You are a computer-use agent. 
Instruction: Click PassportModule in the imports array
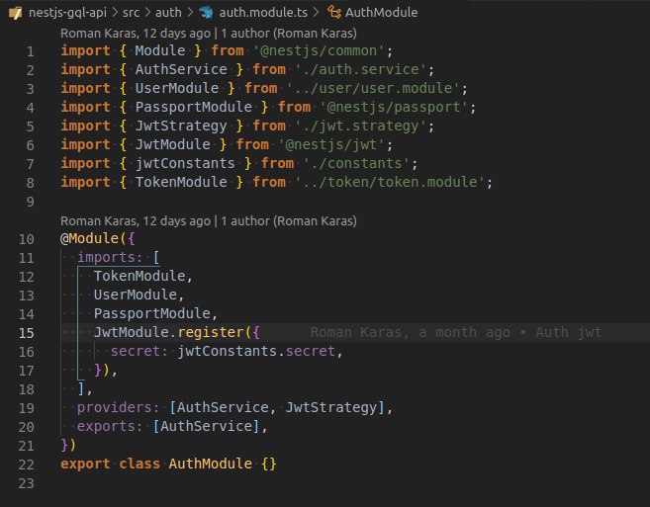(151, 313)
